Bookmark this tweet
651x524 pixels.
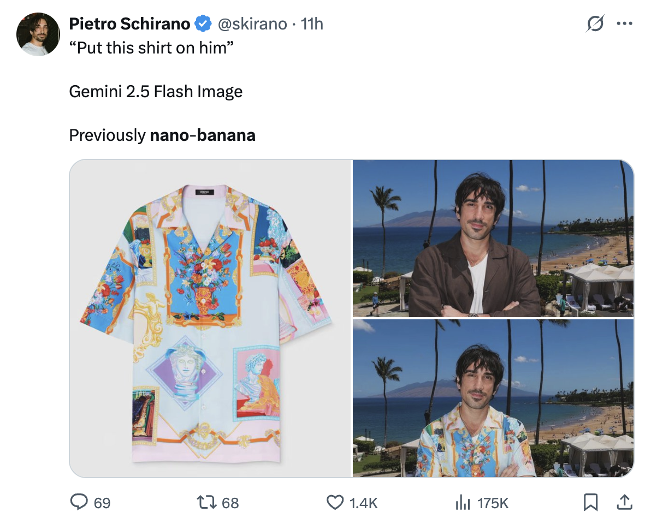coord(590,502)
